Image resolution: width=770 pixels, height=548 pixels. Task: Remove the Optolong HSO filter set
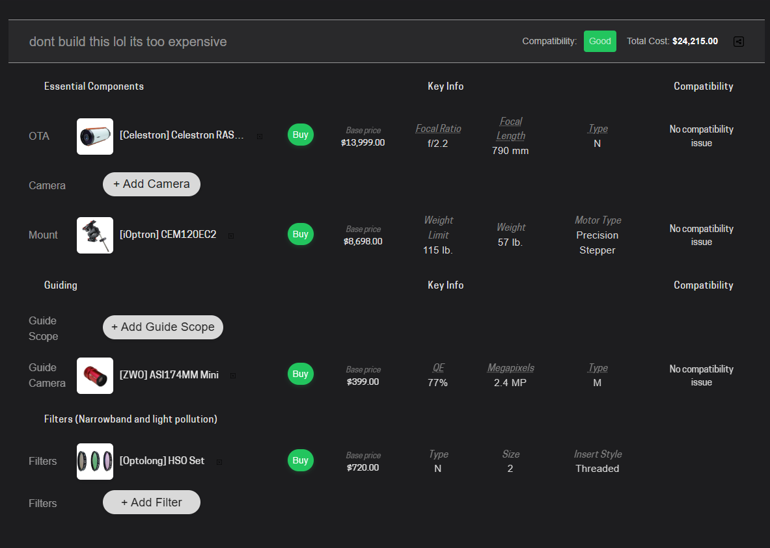(x=219, y=461)
